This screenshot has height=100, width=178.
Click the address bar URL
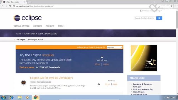34,6
